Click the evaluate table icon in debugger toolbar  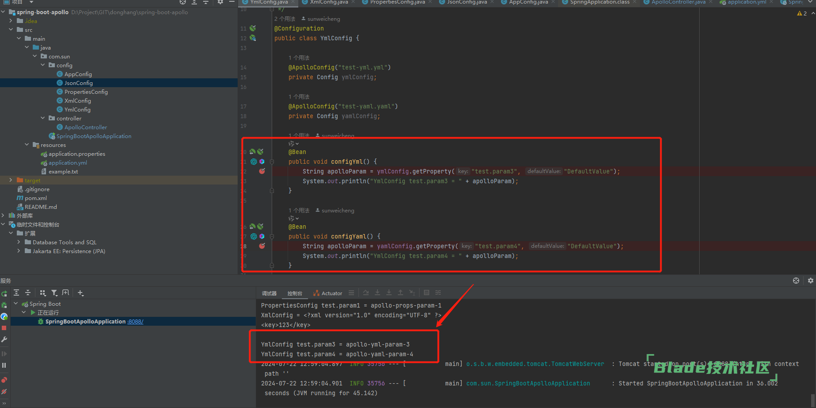pyautogui.click(x=427, y=293)
